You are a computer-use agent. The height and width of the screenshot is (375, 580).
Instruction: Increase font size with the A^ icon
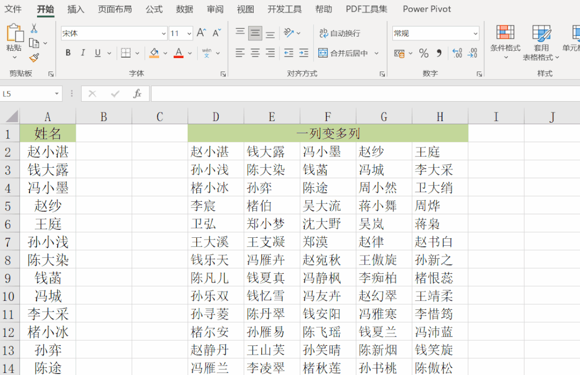click(200, 32)
